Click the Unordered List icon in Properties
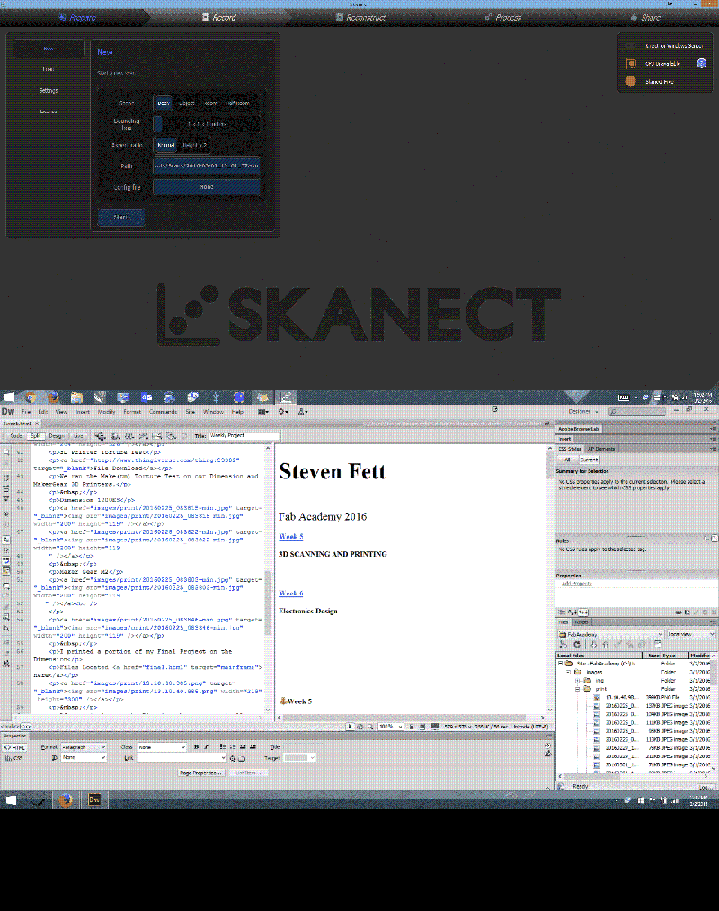Viewport: 719px width, 911px height. pyautogui.click(x=223, y=746)
